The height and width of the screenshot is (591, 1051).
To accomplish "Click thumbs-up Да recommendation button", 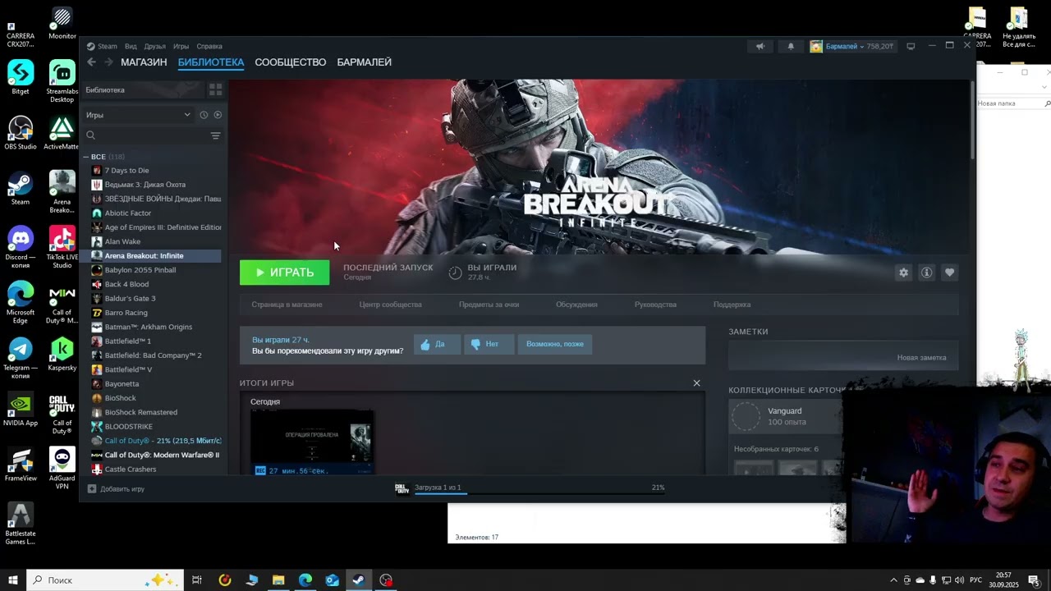I will pyautogui.click(x=437, y=344).
